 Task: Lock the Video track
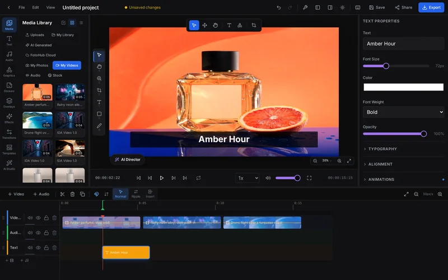(46, 218)
